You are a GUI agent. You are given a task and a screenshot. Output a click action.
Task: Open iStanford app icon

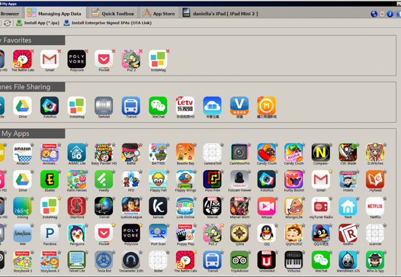77,206
